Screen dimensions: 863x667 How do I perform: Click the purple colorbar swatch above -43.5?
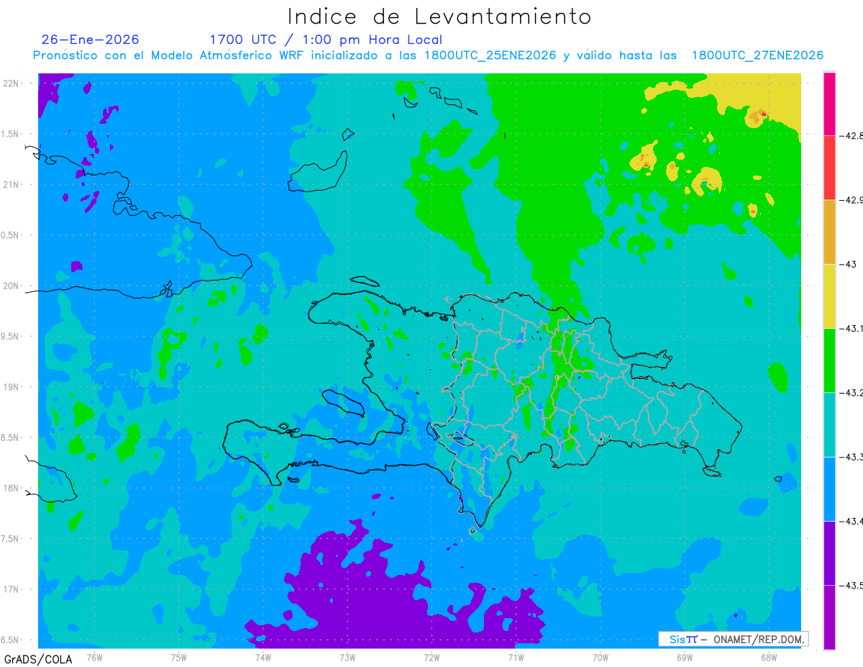click(829, 553)
